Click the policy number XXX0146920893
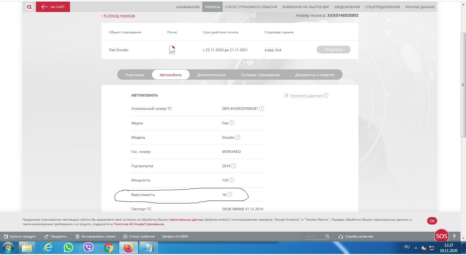466x255 pixels. coord(343,15)
